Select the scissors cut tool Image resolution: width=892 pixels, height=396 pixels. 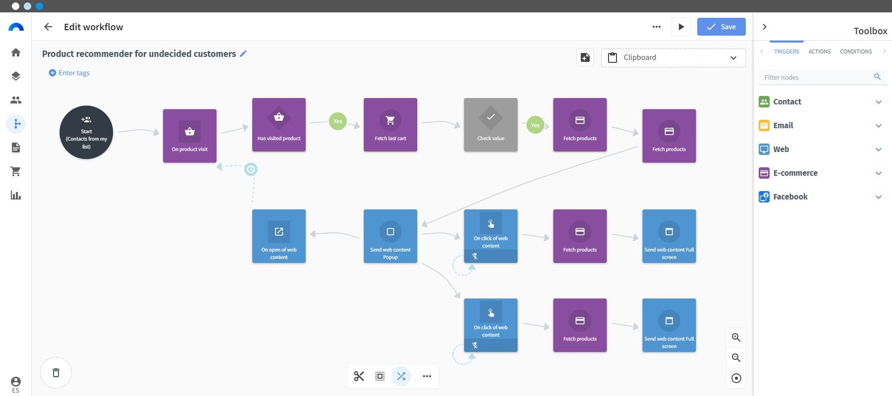359,376
